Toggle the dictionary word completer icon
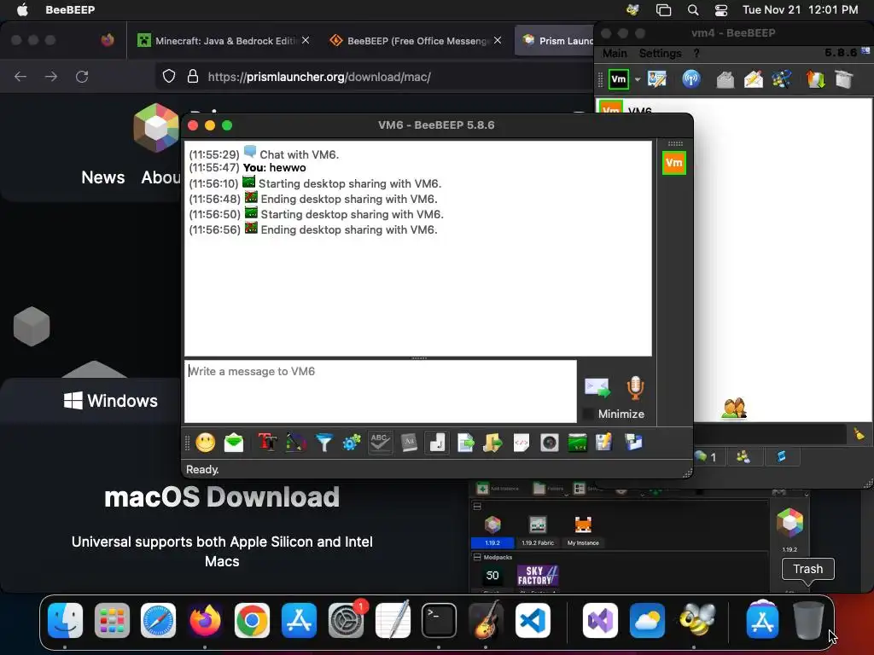The height and width of the screenshot is (655, 874). [409, 443]
